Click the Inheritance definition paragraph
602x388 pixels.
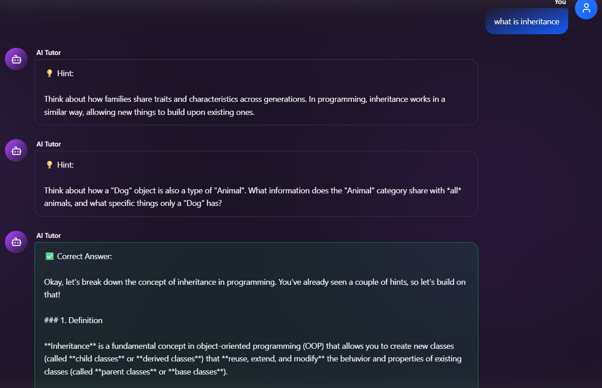point(252,359)
